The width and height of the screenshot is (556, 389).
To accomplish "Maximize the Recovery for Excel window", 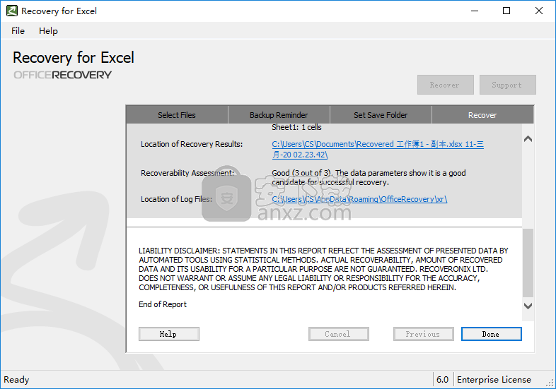I will [x=506, y=11].
